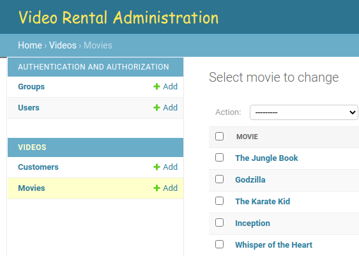Open the Action dropdown

coord(304,112)
